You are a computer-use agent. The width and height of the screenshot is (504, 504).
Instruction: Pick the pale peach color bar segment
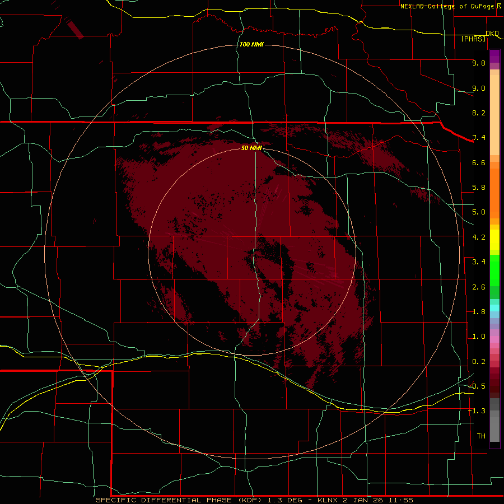pos(494,115)
